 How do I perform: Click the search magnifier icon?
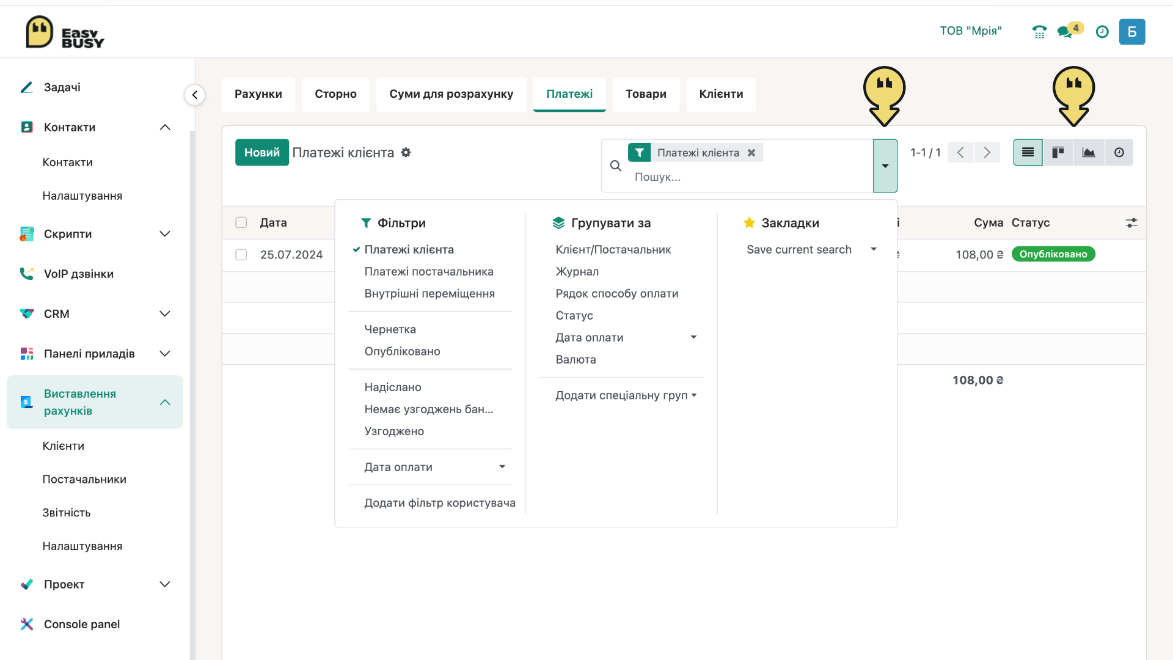pyautogui.click(x=616, y=166)
